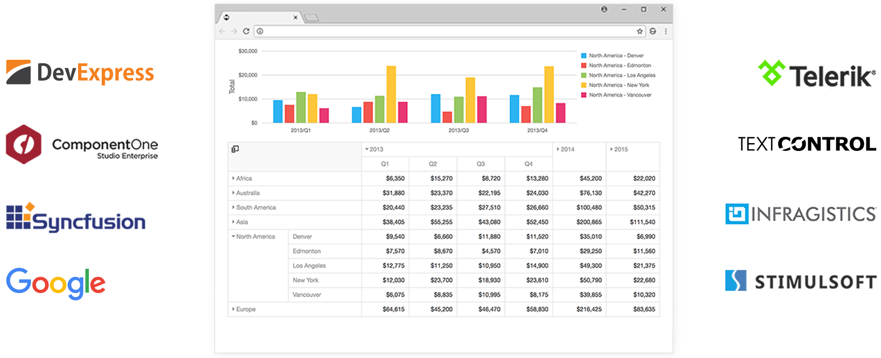Click the North America - Denver legend label
The image size is (881, 358).
click(616, 56)
